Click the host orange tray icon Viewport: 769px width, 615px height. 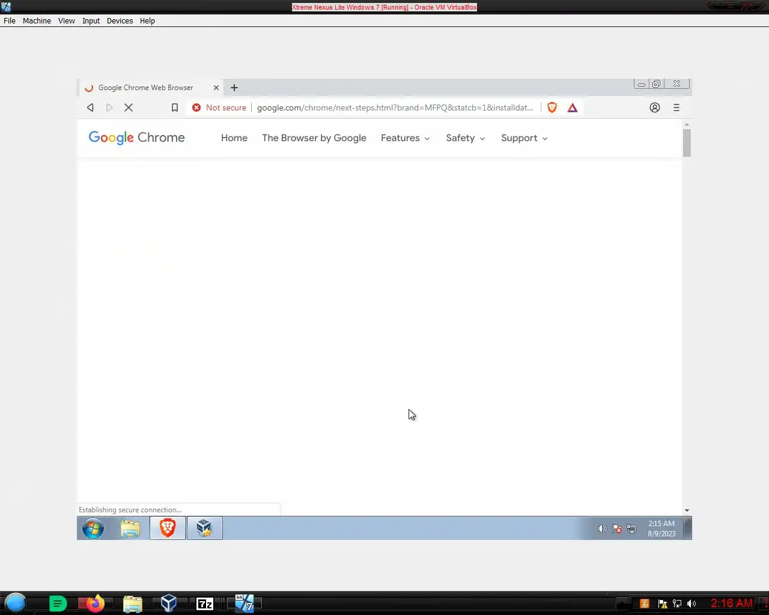pyautogui.click(x=645, y=604)
